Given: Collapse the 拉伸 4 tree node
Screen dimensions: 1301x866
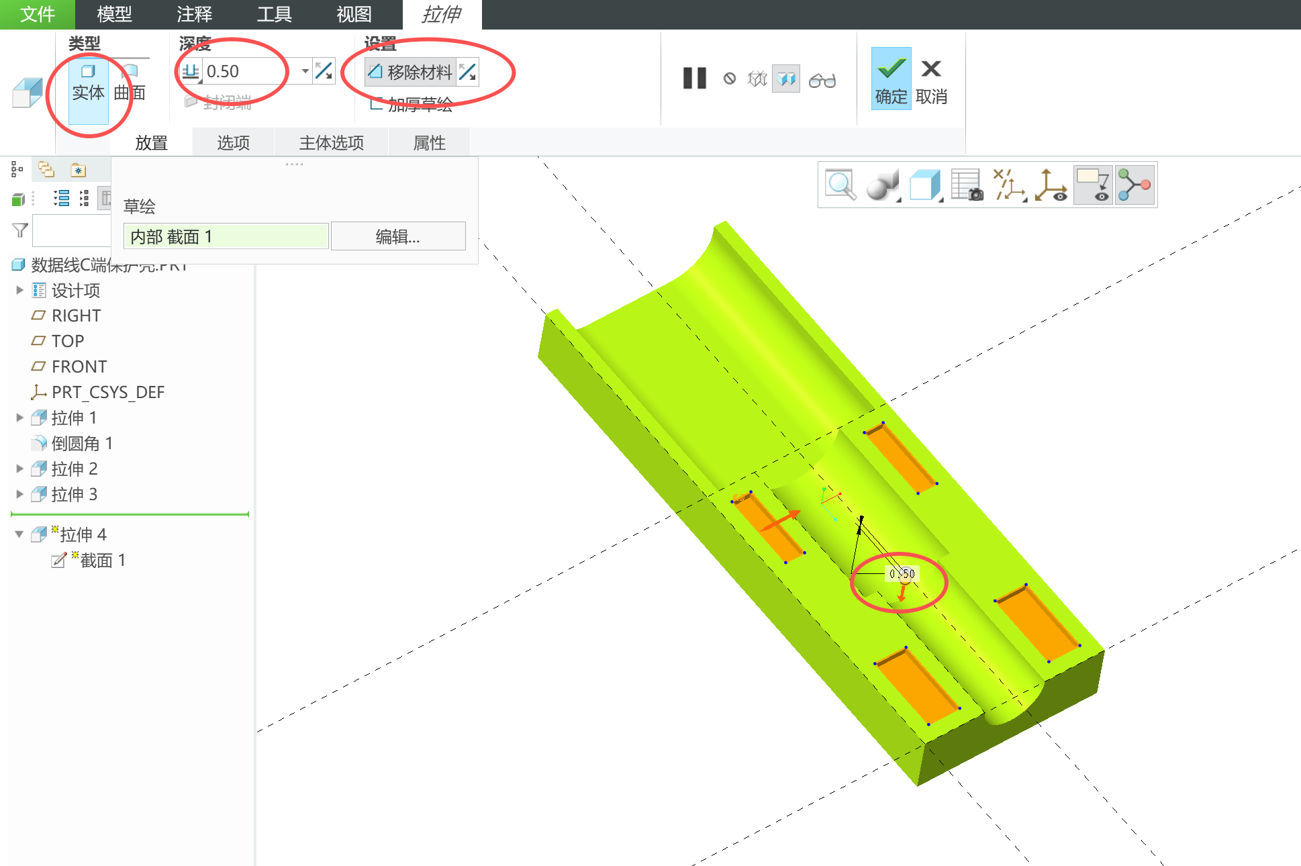Looking at the screenshot, I should tap(19, 534).
